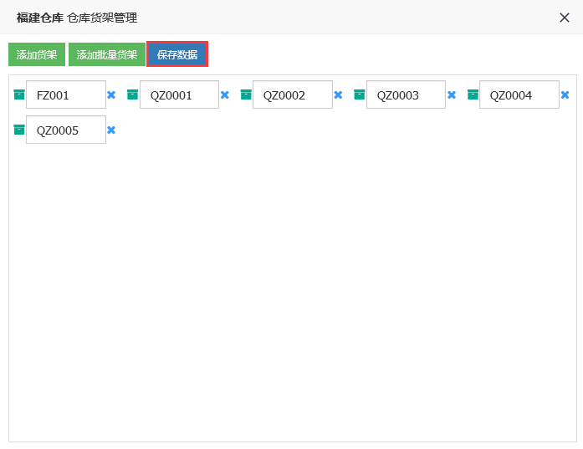Image resolution: width=583 pixels, height=449 pixels.
Task: Click the box icon beside FZ001
Action: point(19,94)
